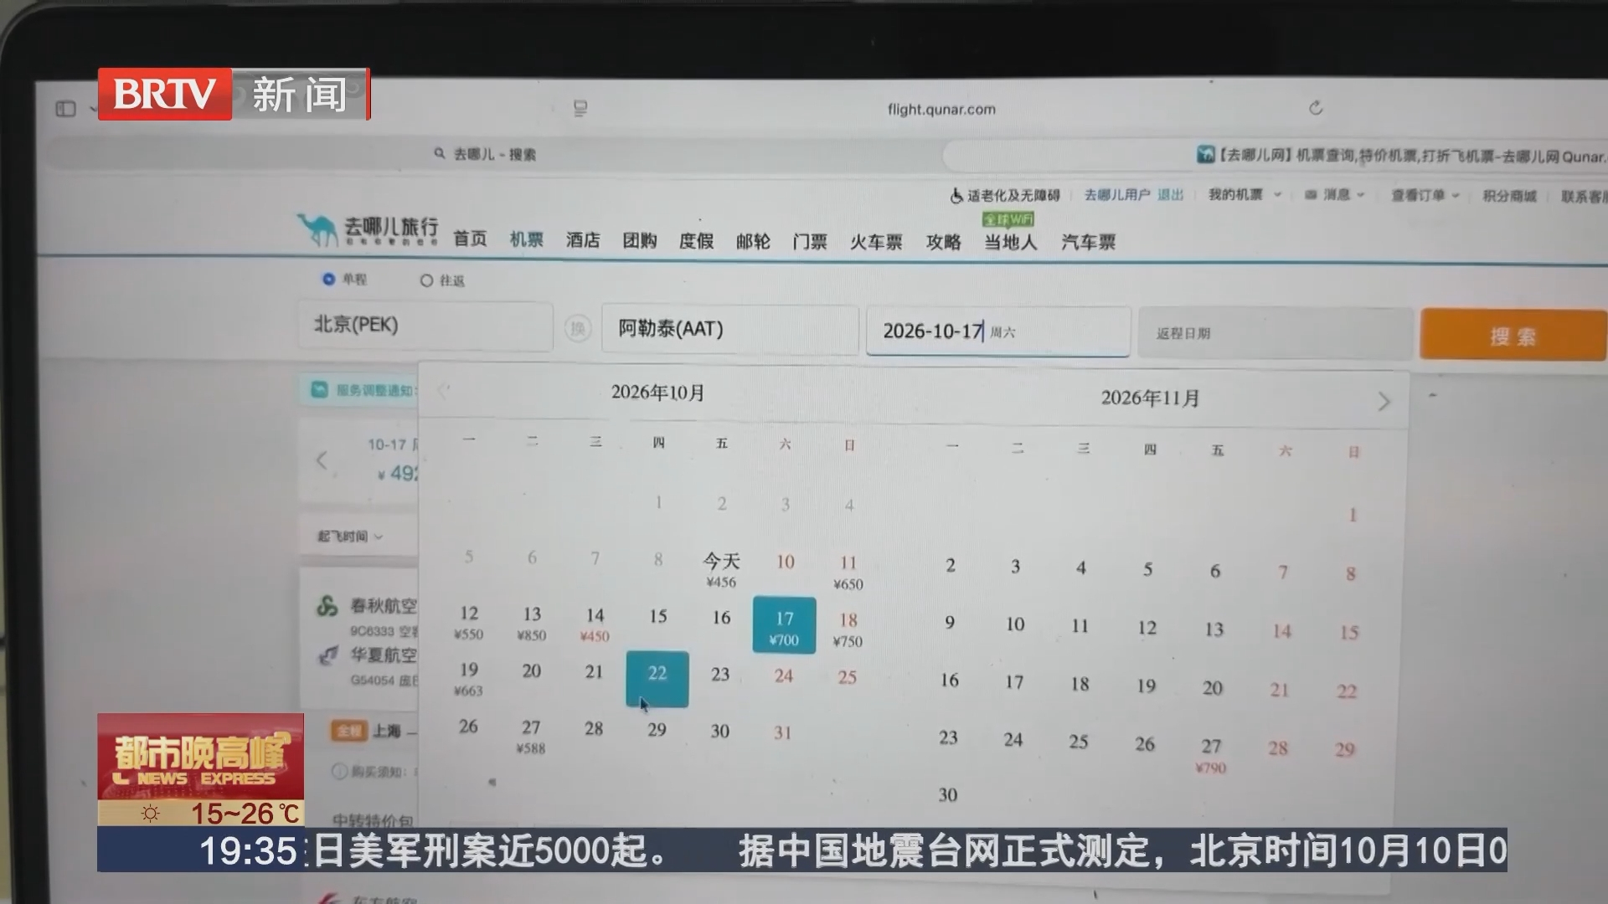The height and width of the screenshot is (904, 1608).
Task: Show earlier dates in the price strip
Action: (x=322, y=460)
